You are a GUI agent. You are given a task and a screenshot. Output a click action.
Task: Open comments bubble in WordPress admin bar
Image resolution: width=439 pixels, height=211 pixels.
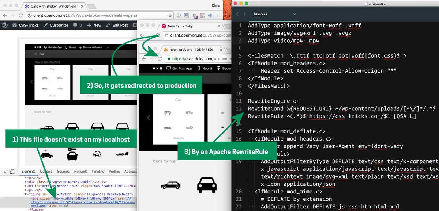77,25
